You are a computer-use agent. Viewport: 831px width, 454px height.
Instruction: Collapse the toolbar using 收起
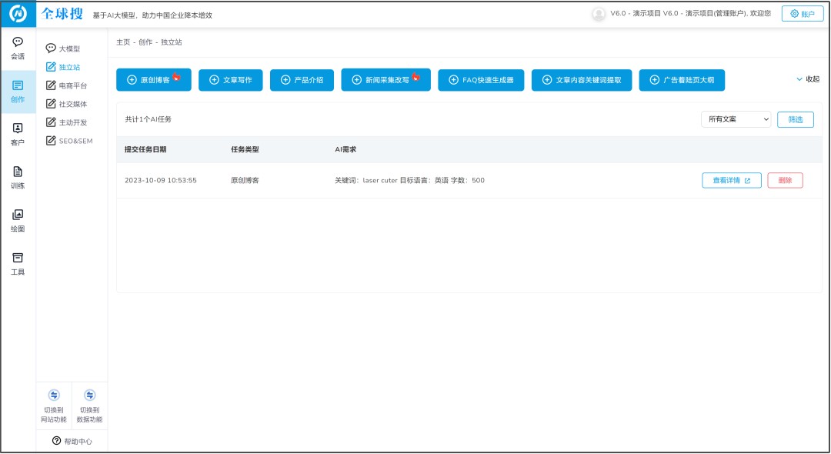(x=807, y=79)
